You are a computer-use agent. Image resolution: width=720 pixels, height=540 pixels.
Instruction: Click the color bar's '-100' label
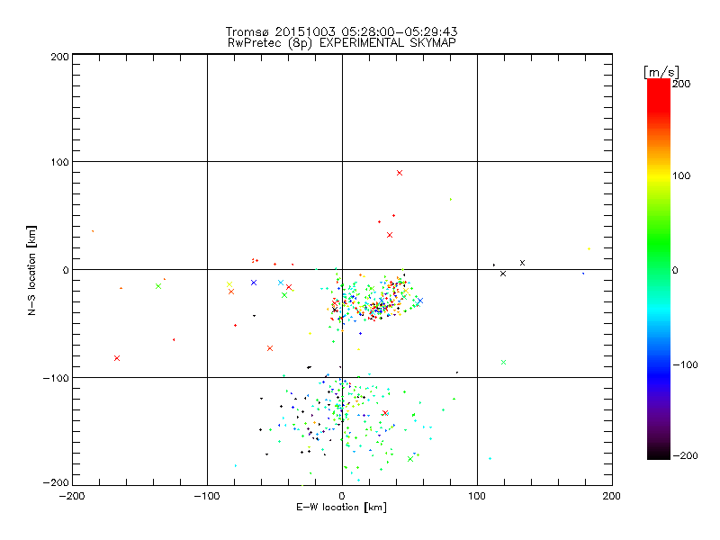(685, 364)
